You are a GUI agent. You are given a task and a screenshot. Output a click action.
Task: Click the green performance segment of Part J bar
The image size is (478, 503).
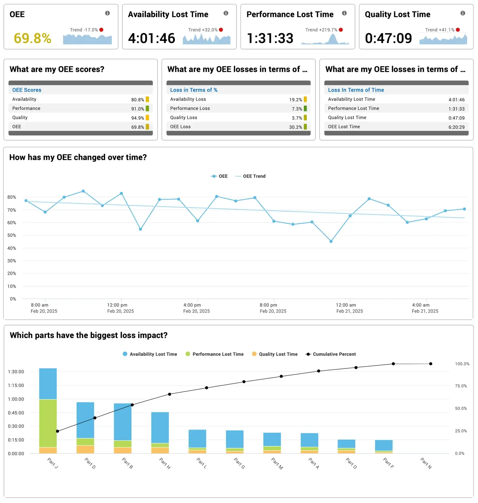point(48,423)
